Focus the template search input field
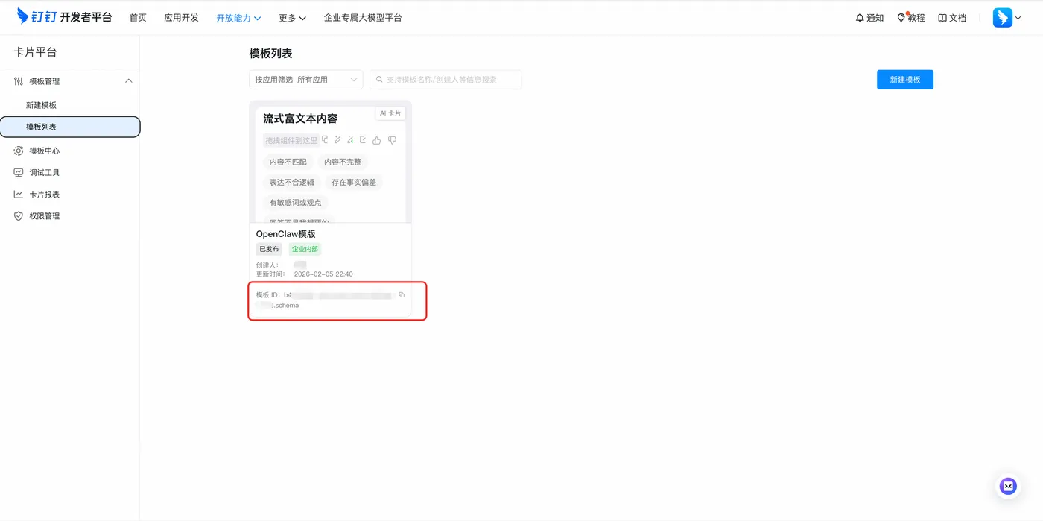Image resolution: width=1043 pixels, height=521 pixels. click(446, 79)
